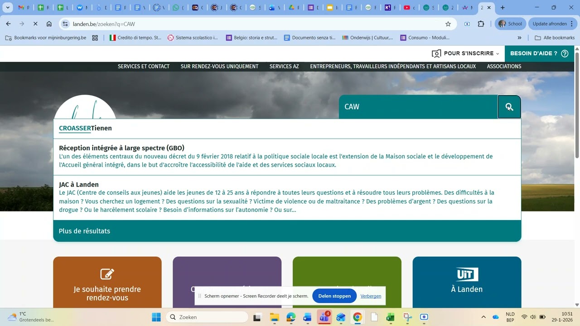Click the CAW search input field

pos(418,107)
